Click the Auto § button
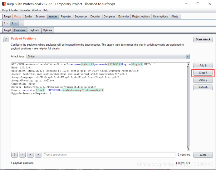Screen dimensions: 216x170 [x=203, y=80]
